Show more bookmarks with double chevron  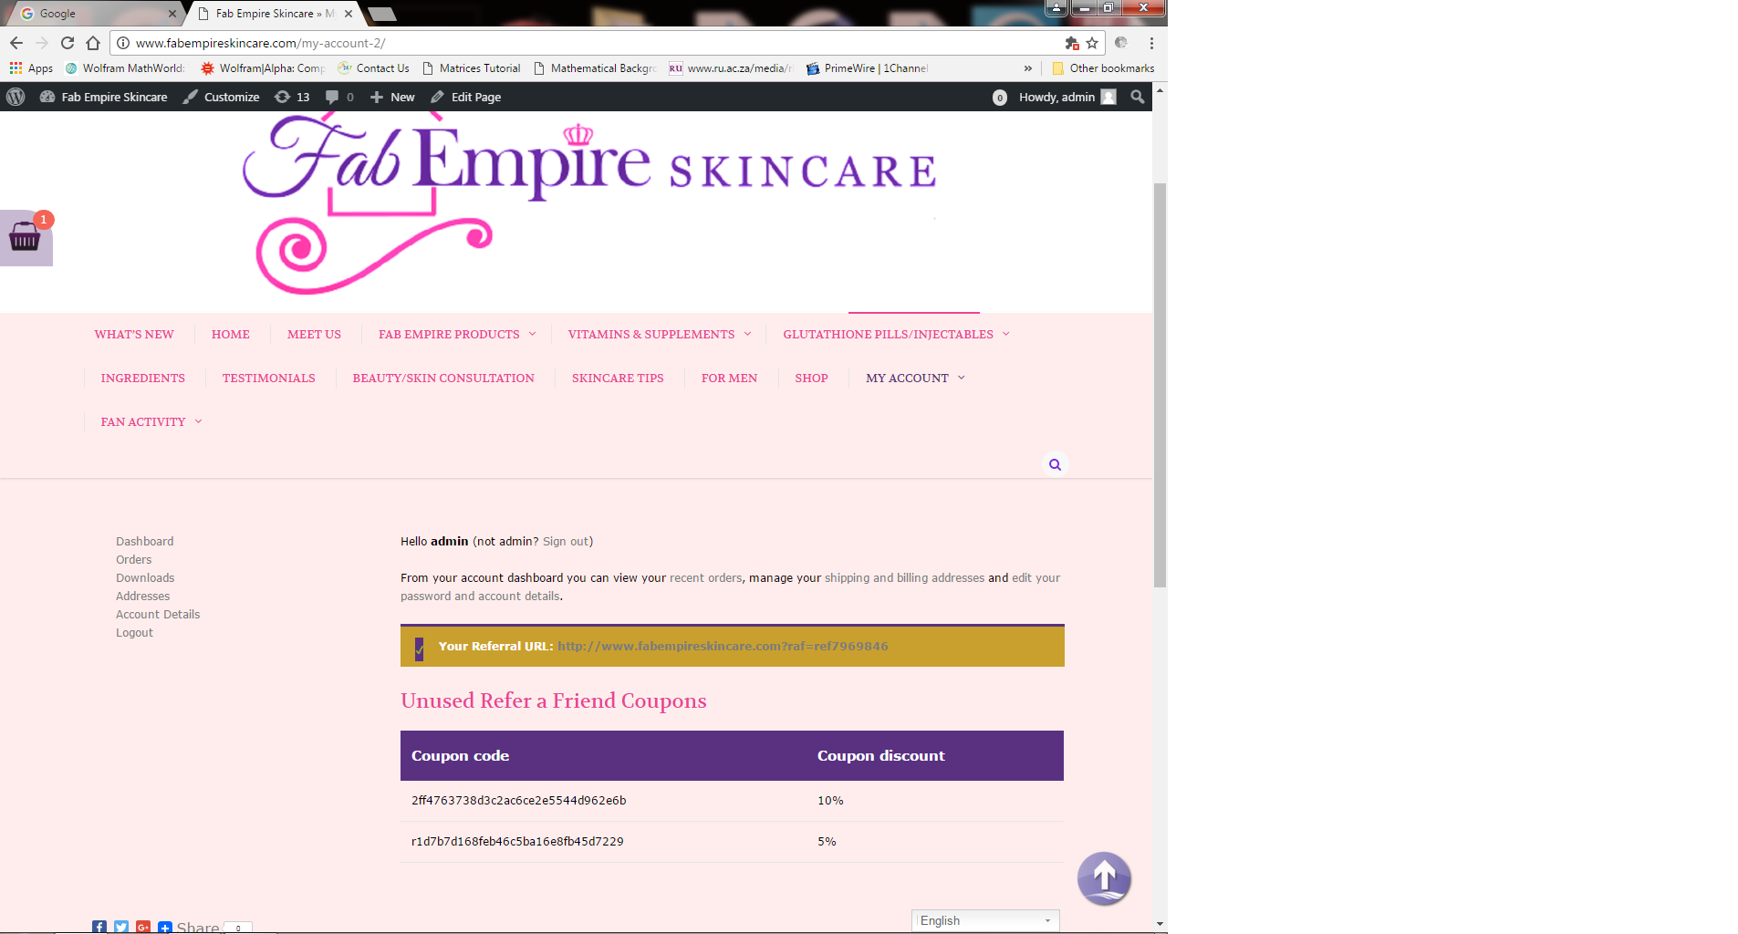pyautogui.click(x=1028, y=68)
